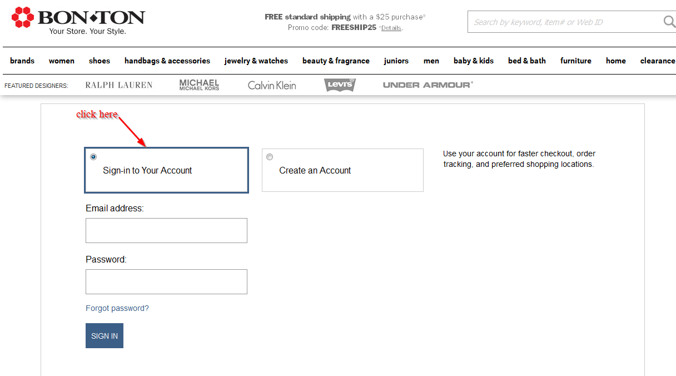Browse the jewelry & watches section
Viewport: 676px width, 376px height.
pyautogui.click(x=256, y=61)
